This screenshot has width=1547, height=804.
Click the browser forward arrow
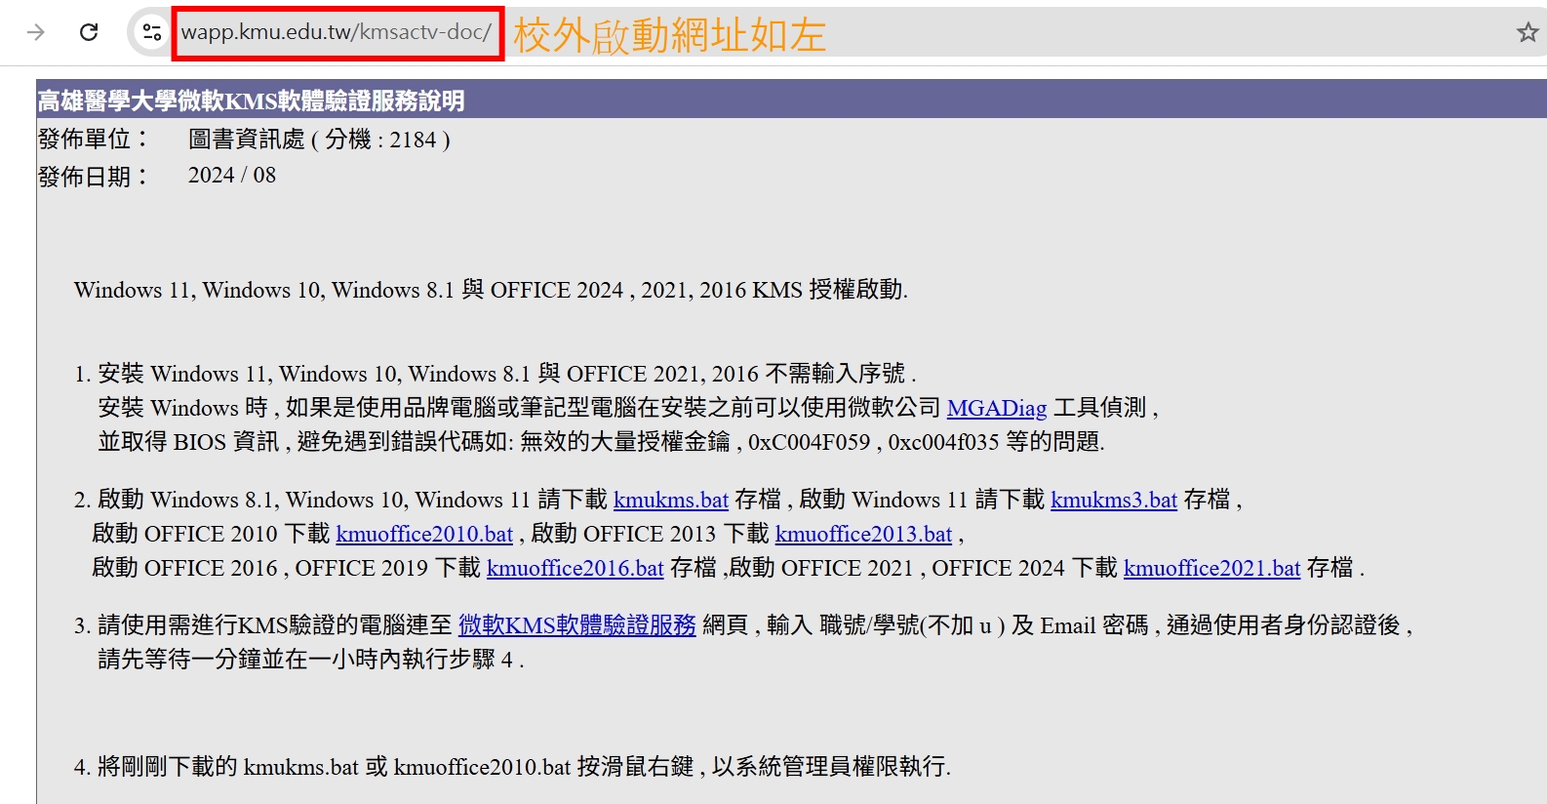point(36,32)
